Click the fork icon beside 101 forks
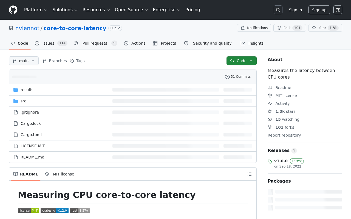Image resolution: width=351 pixels, height=219 pixels. pos(270,127)
